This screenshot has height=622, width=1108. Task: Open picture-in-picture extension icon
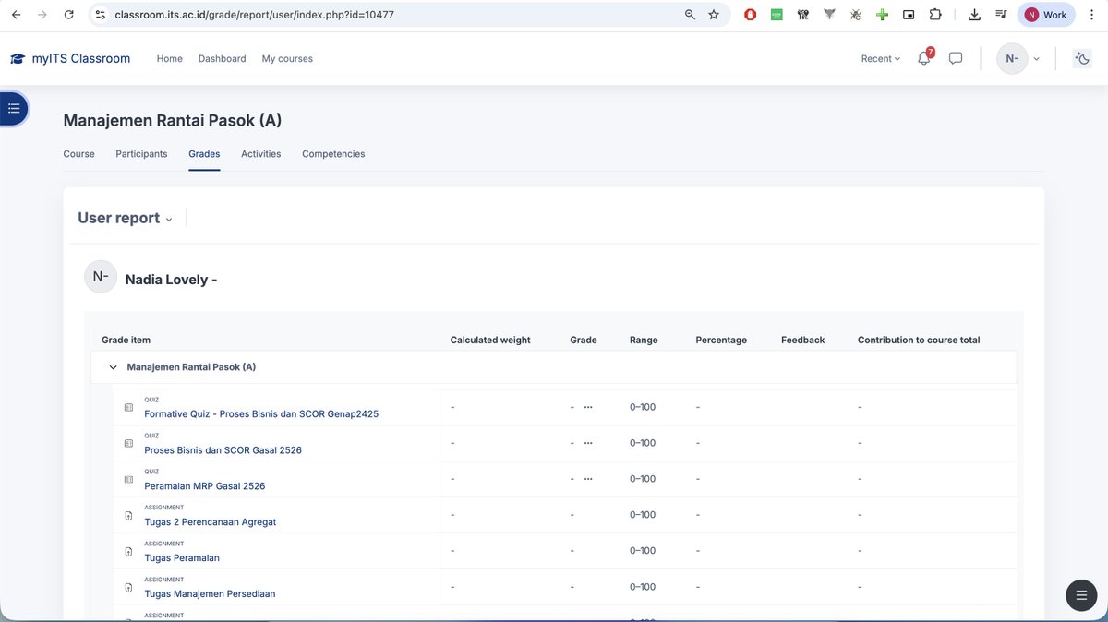(x=909, y=15)
